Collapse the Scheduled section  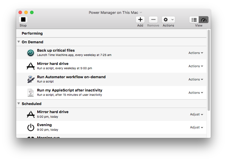(19, 104)
